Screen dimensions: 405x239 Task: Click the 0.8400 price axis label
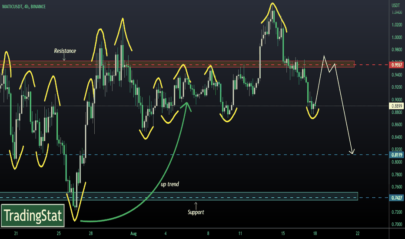click(x=397, y=137)
